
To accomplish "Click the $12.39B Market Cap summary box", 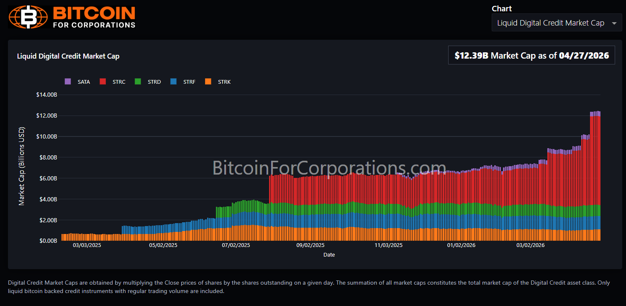I will tap(531, 55).
